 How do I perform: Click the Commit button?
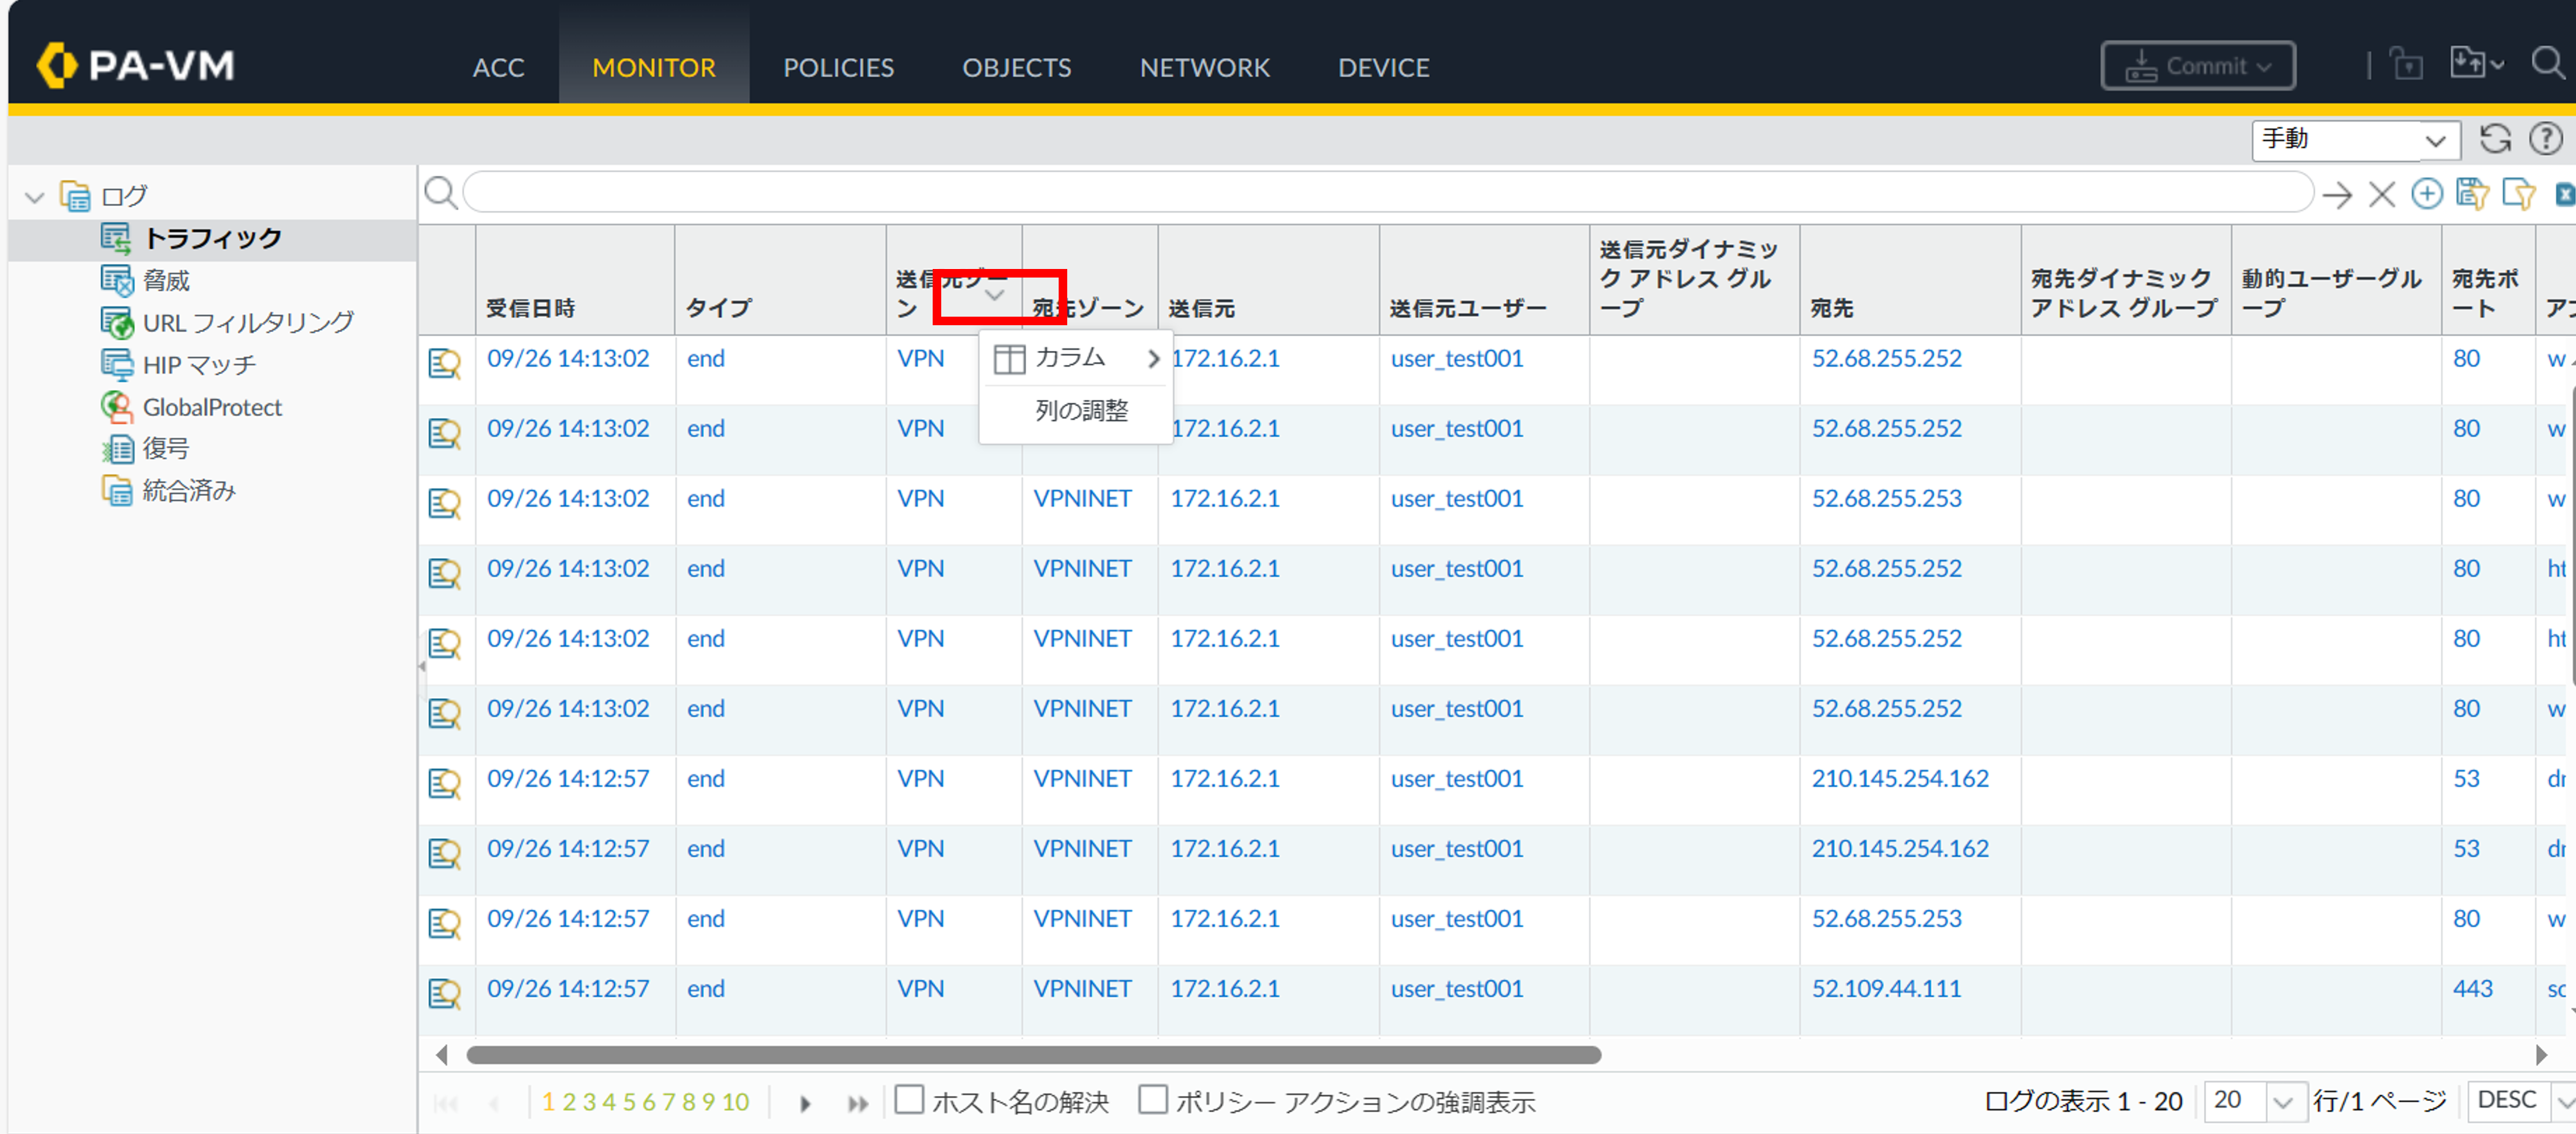pos(2197,66)
